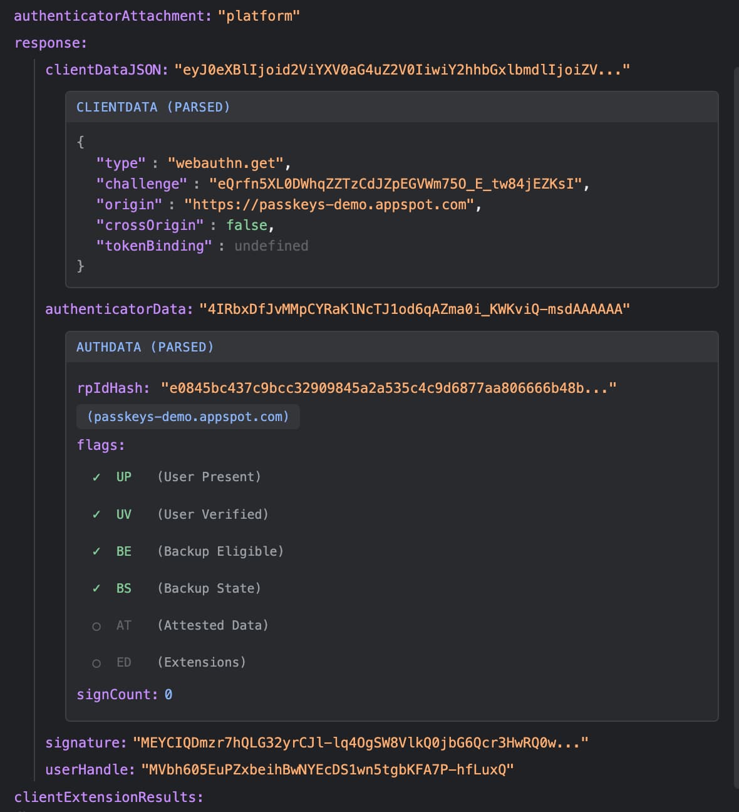Expand the truncated rpIdHash value

389,387
